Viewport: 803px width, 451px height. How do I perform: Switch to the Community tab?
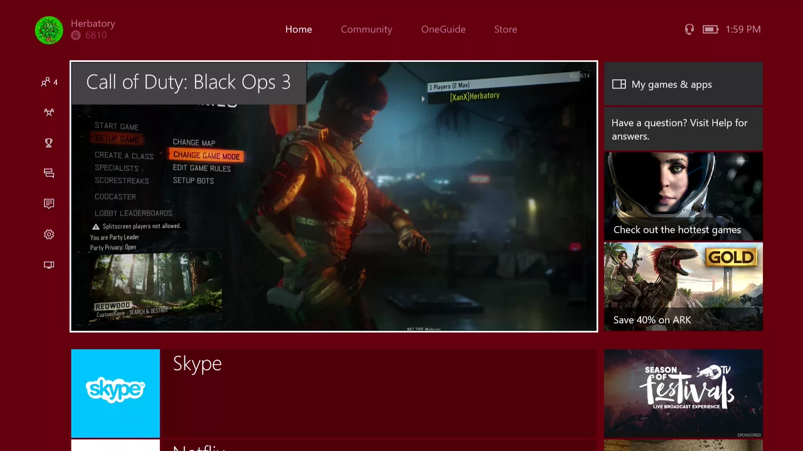click(x=366, y=29)
